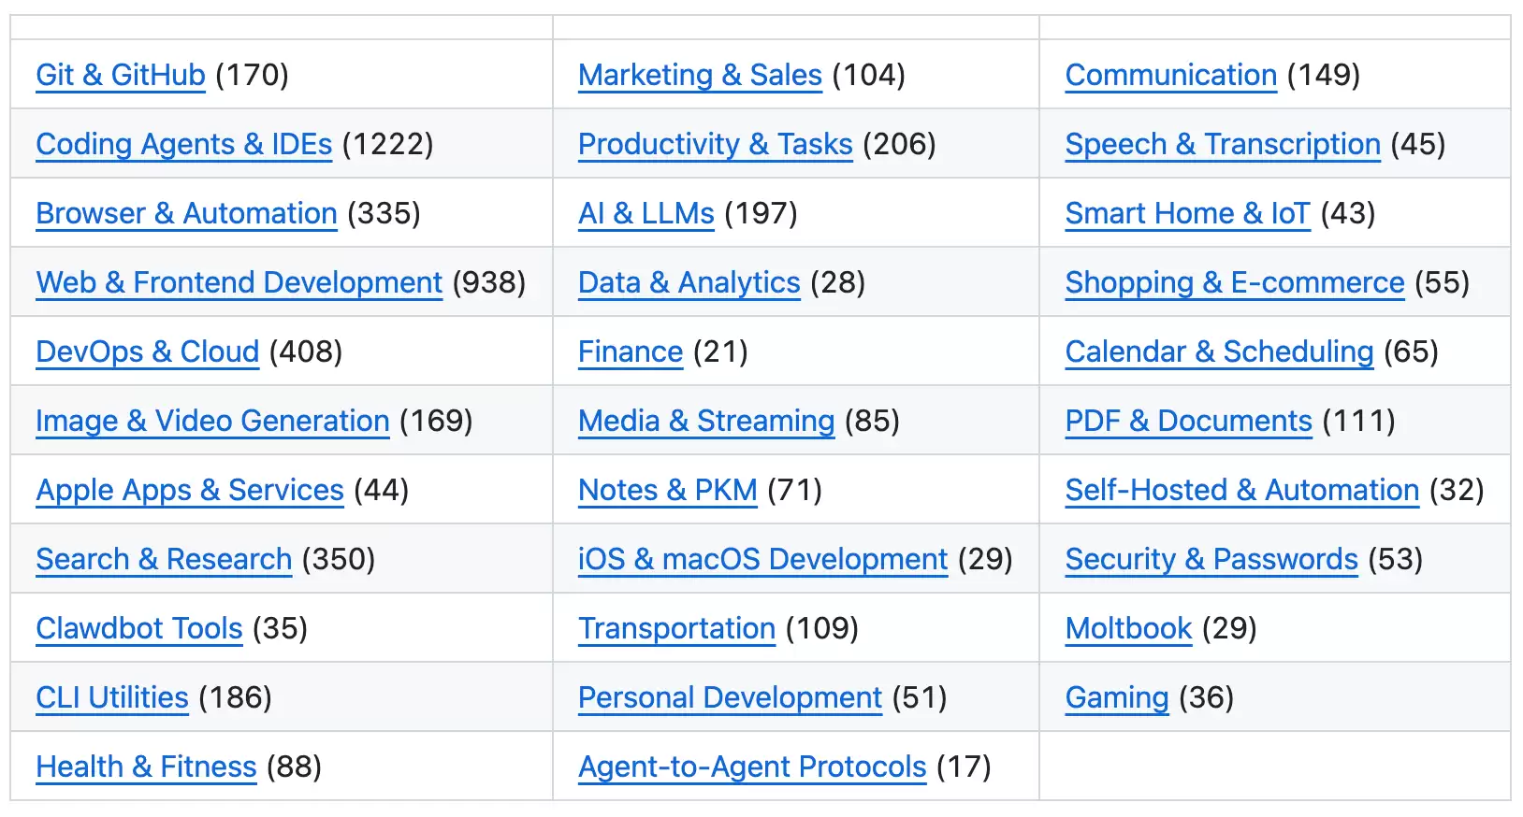The image size is (1523, 817).
Task: Open the Notes & PKM link
Action: click(667, 490)
